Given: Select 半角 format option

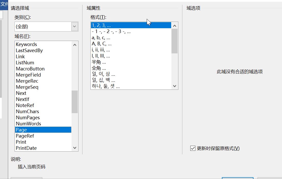Looking at the screenshot, I should click(99, 62).
